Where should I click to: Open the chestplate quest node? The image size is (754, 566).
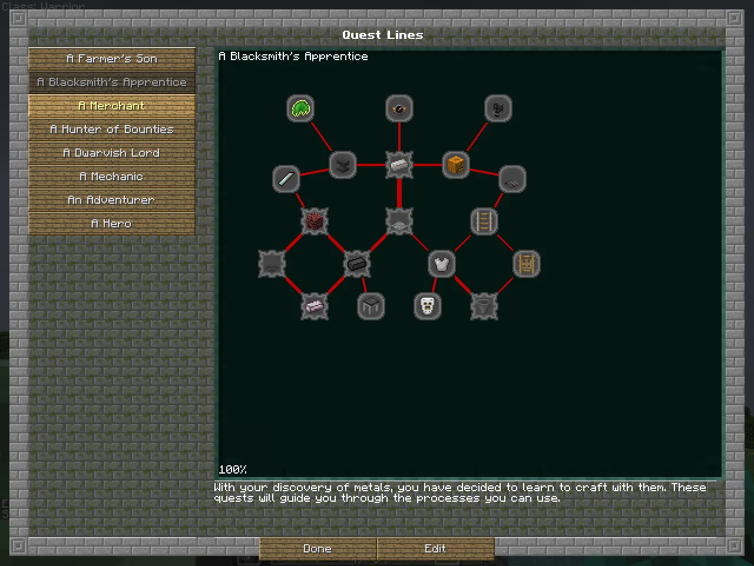442,264
